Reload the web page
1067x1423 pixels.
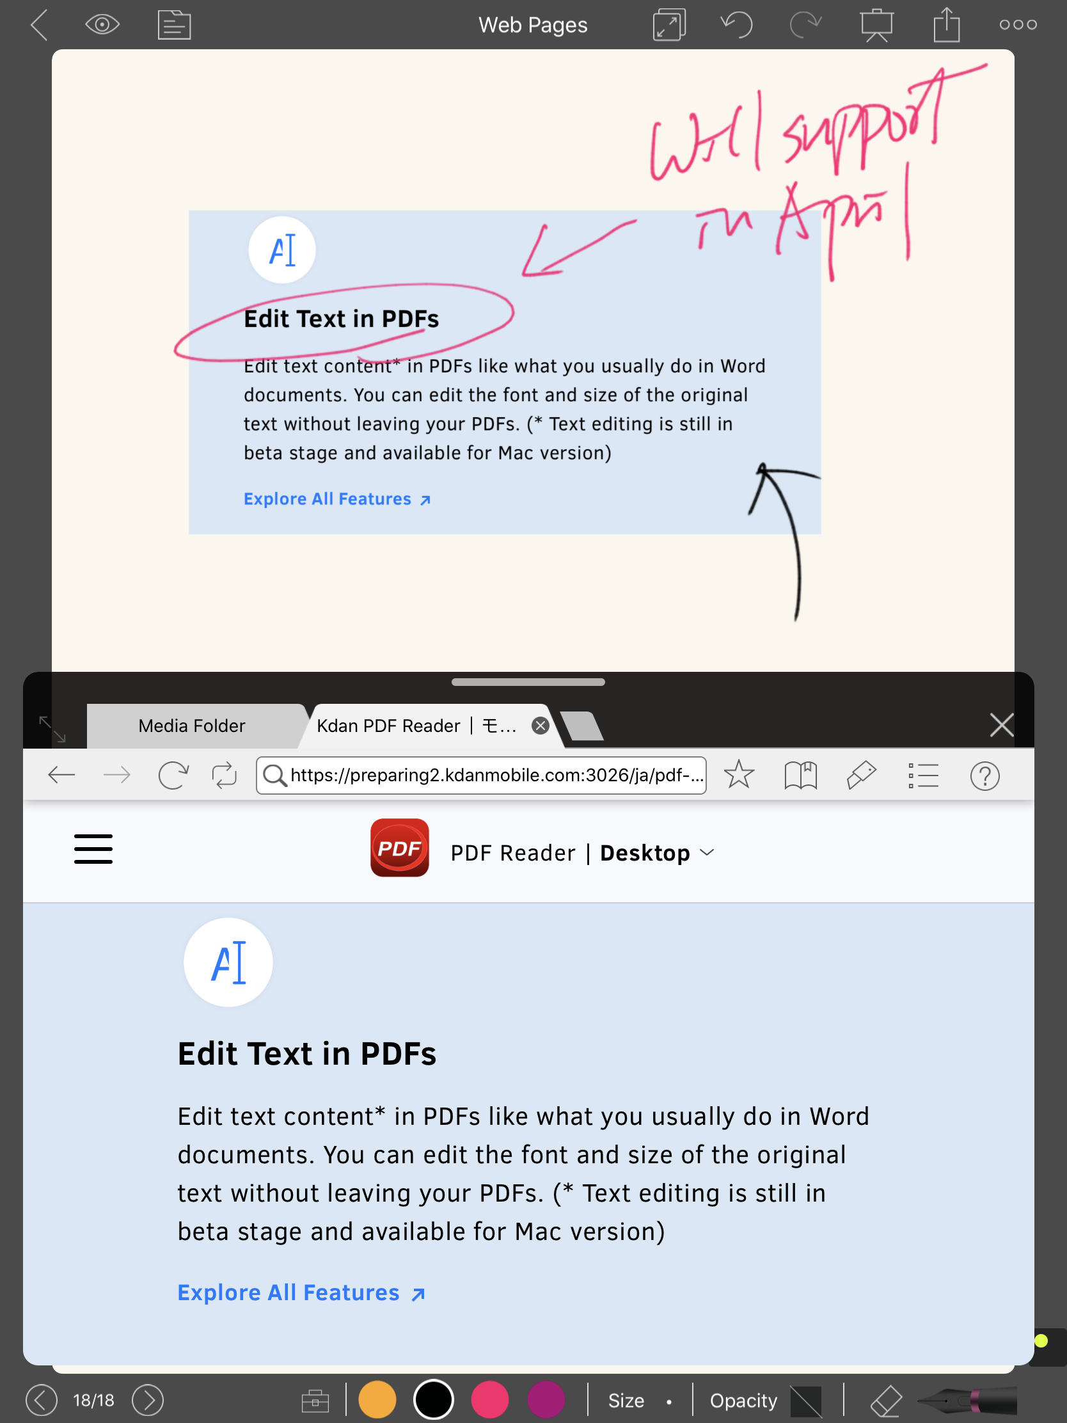click(x=173, y=775)
